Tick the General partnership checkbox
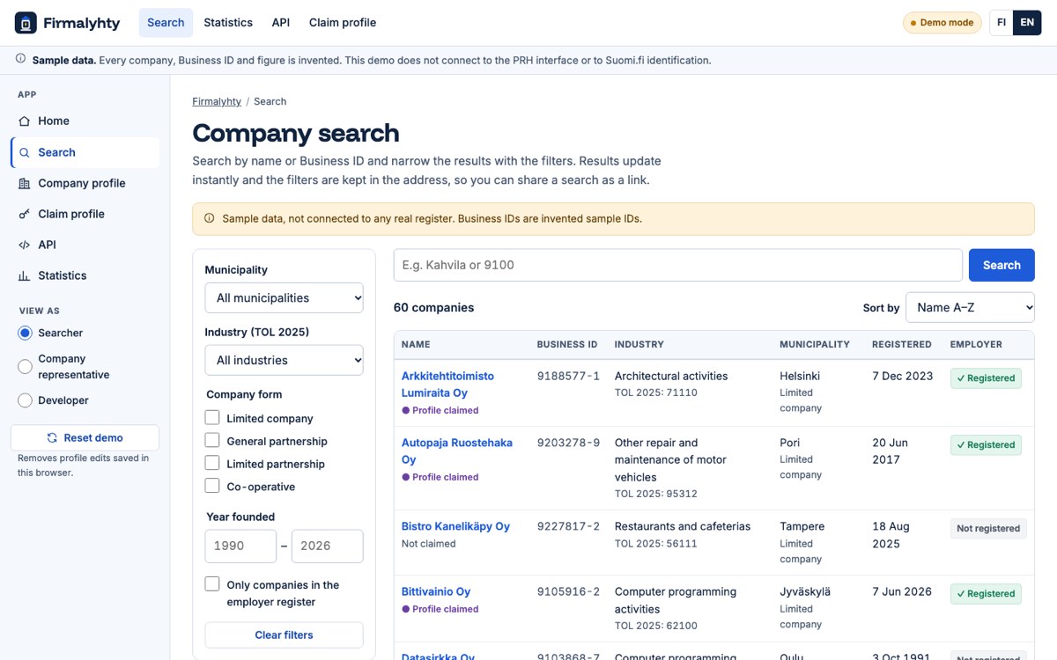 (x=212, y=440)
